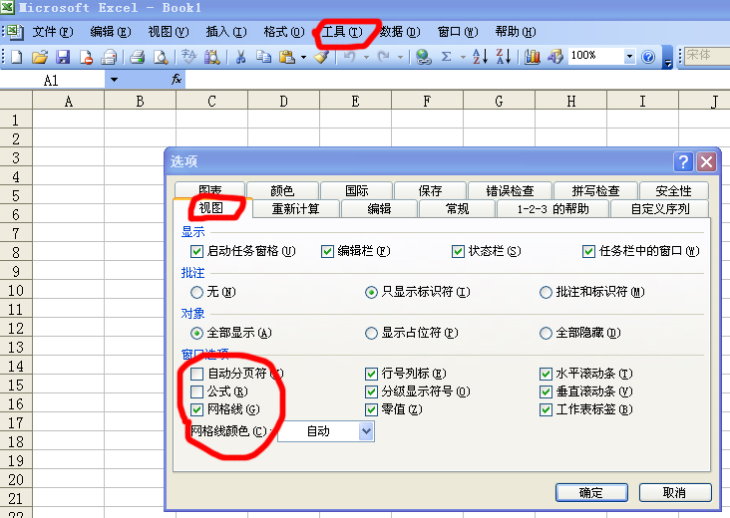Switch to the 重新计算 tab

[x=296, y=209]
